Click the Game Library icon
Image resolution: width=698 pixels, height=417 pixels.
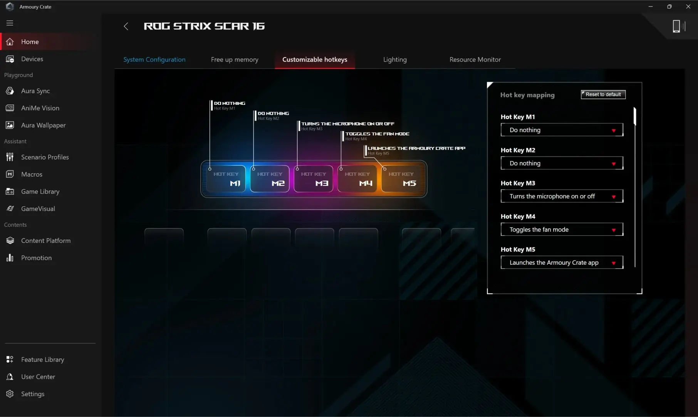(10, 192)
